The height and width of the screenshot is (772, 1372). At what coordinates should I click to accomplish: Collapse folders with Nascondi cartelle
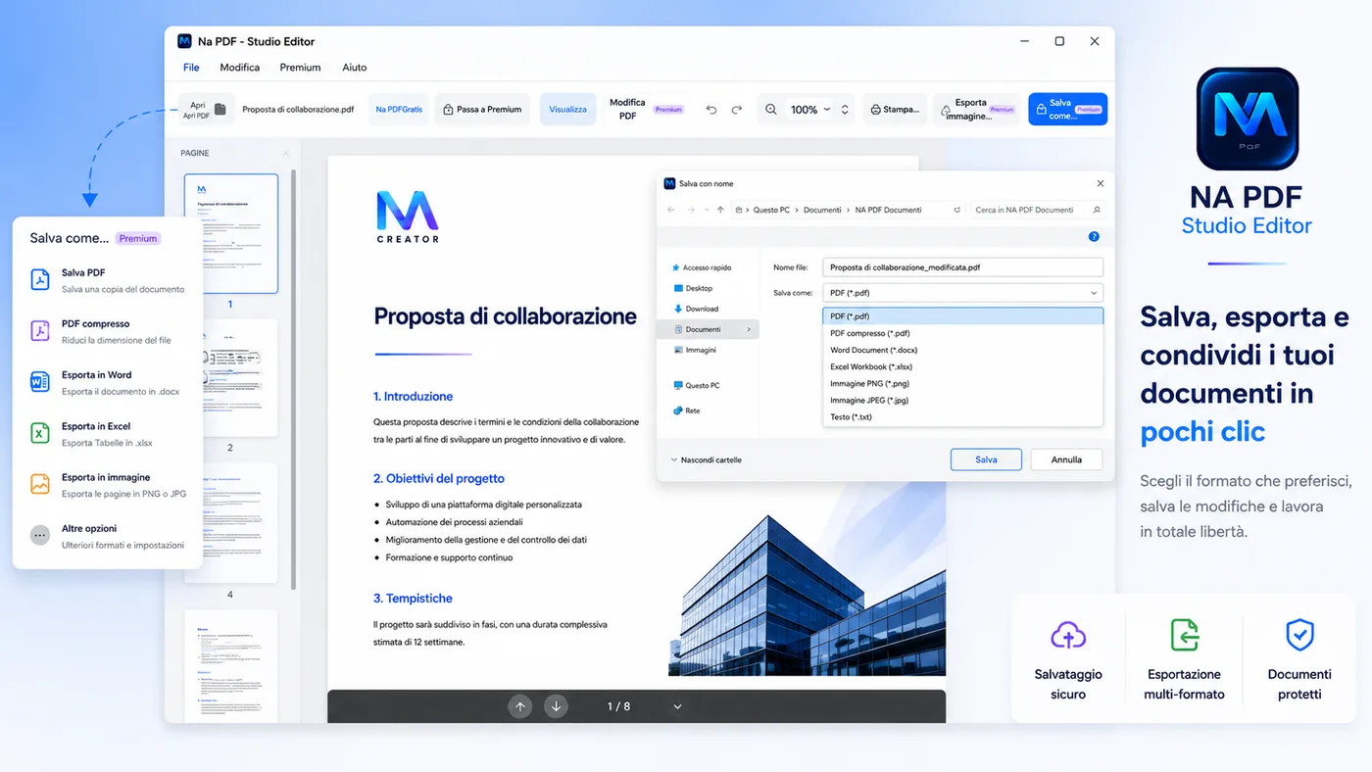coord(707,459)
